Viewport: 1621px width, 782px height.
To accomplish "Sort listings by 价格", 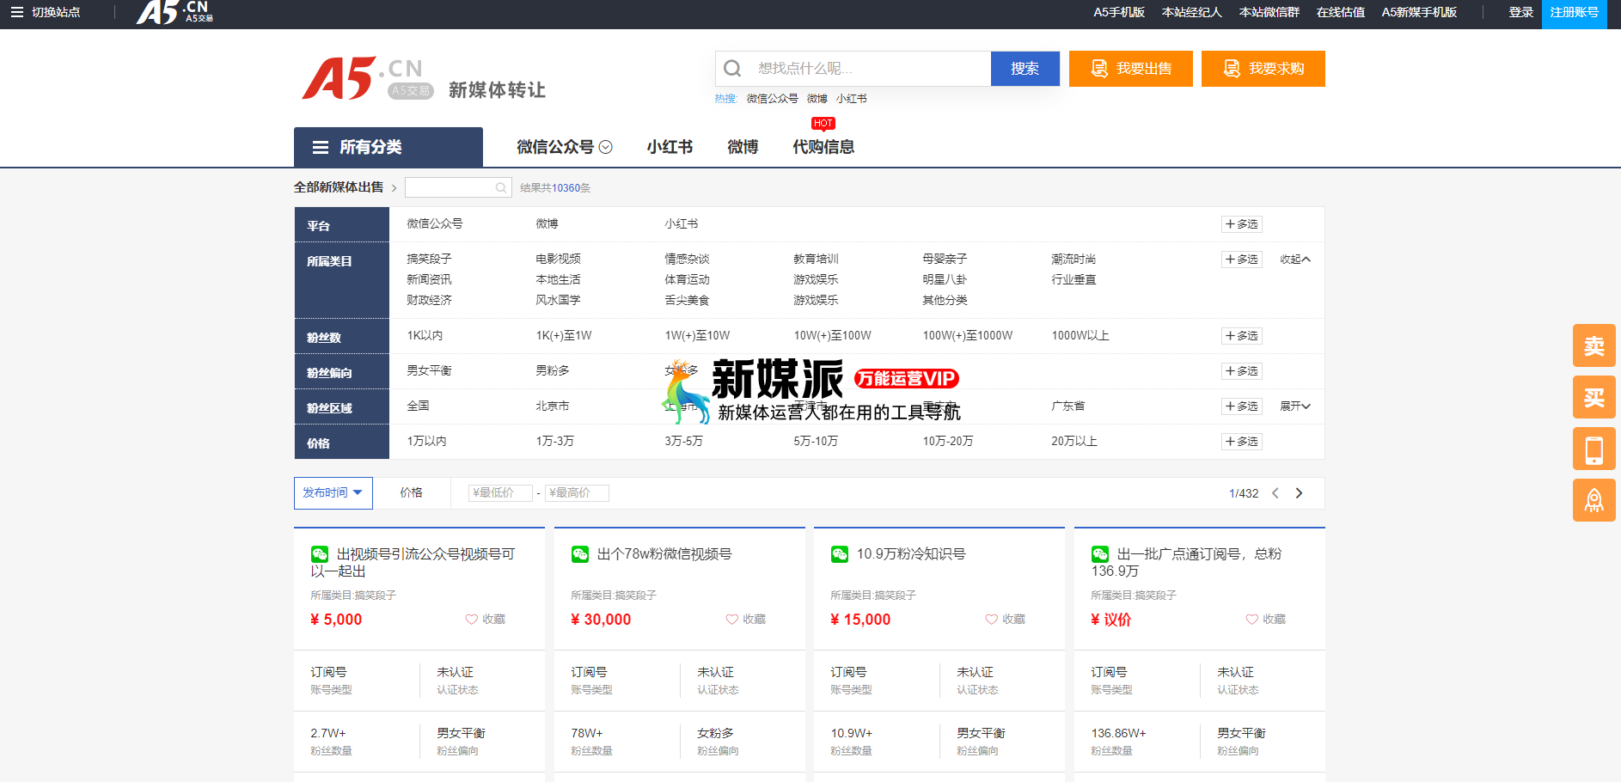I will tap(411, 493).
